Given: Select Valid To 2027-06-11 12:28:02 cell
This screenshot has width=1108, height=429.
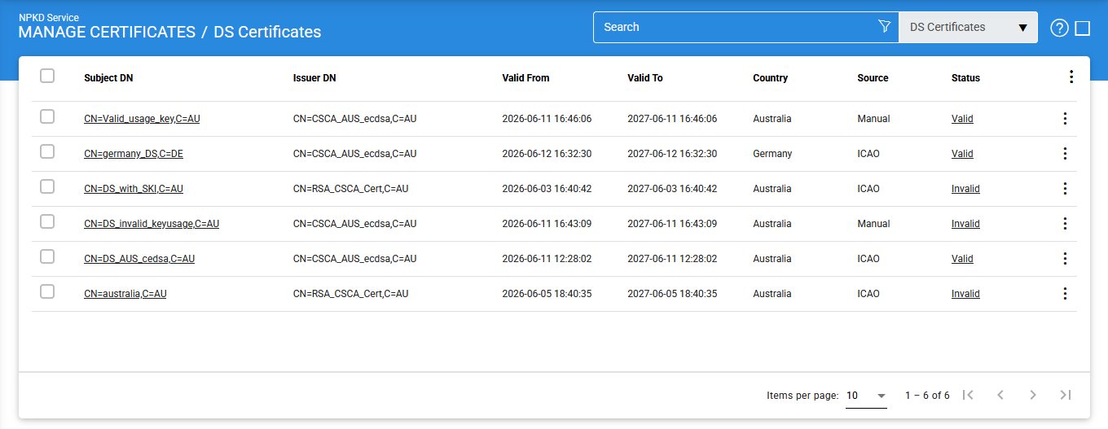Looking at the screenshot, I should click(x=672, y=259).
